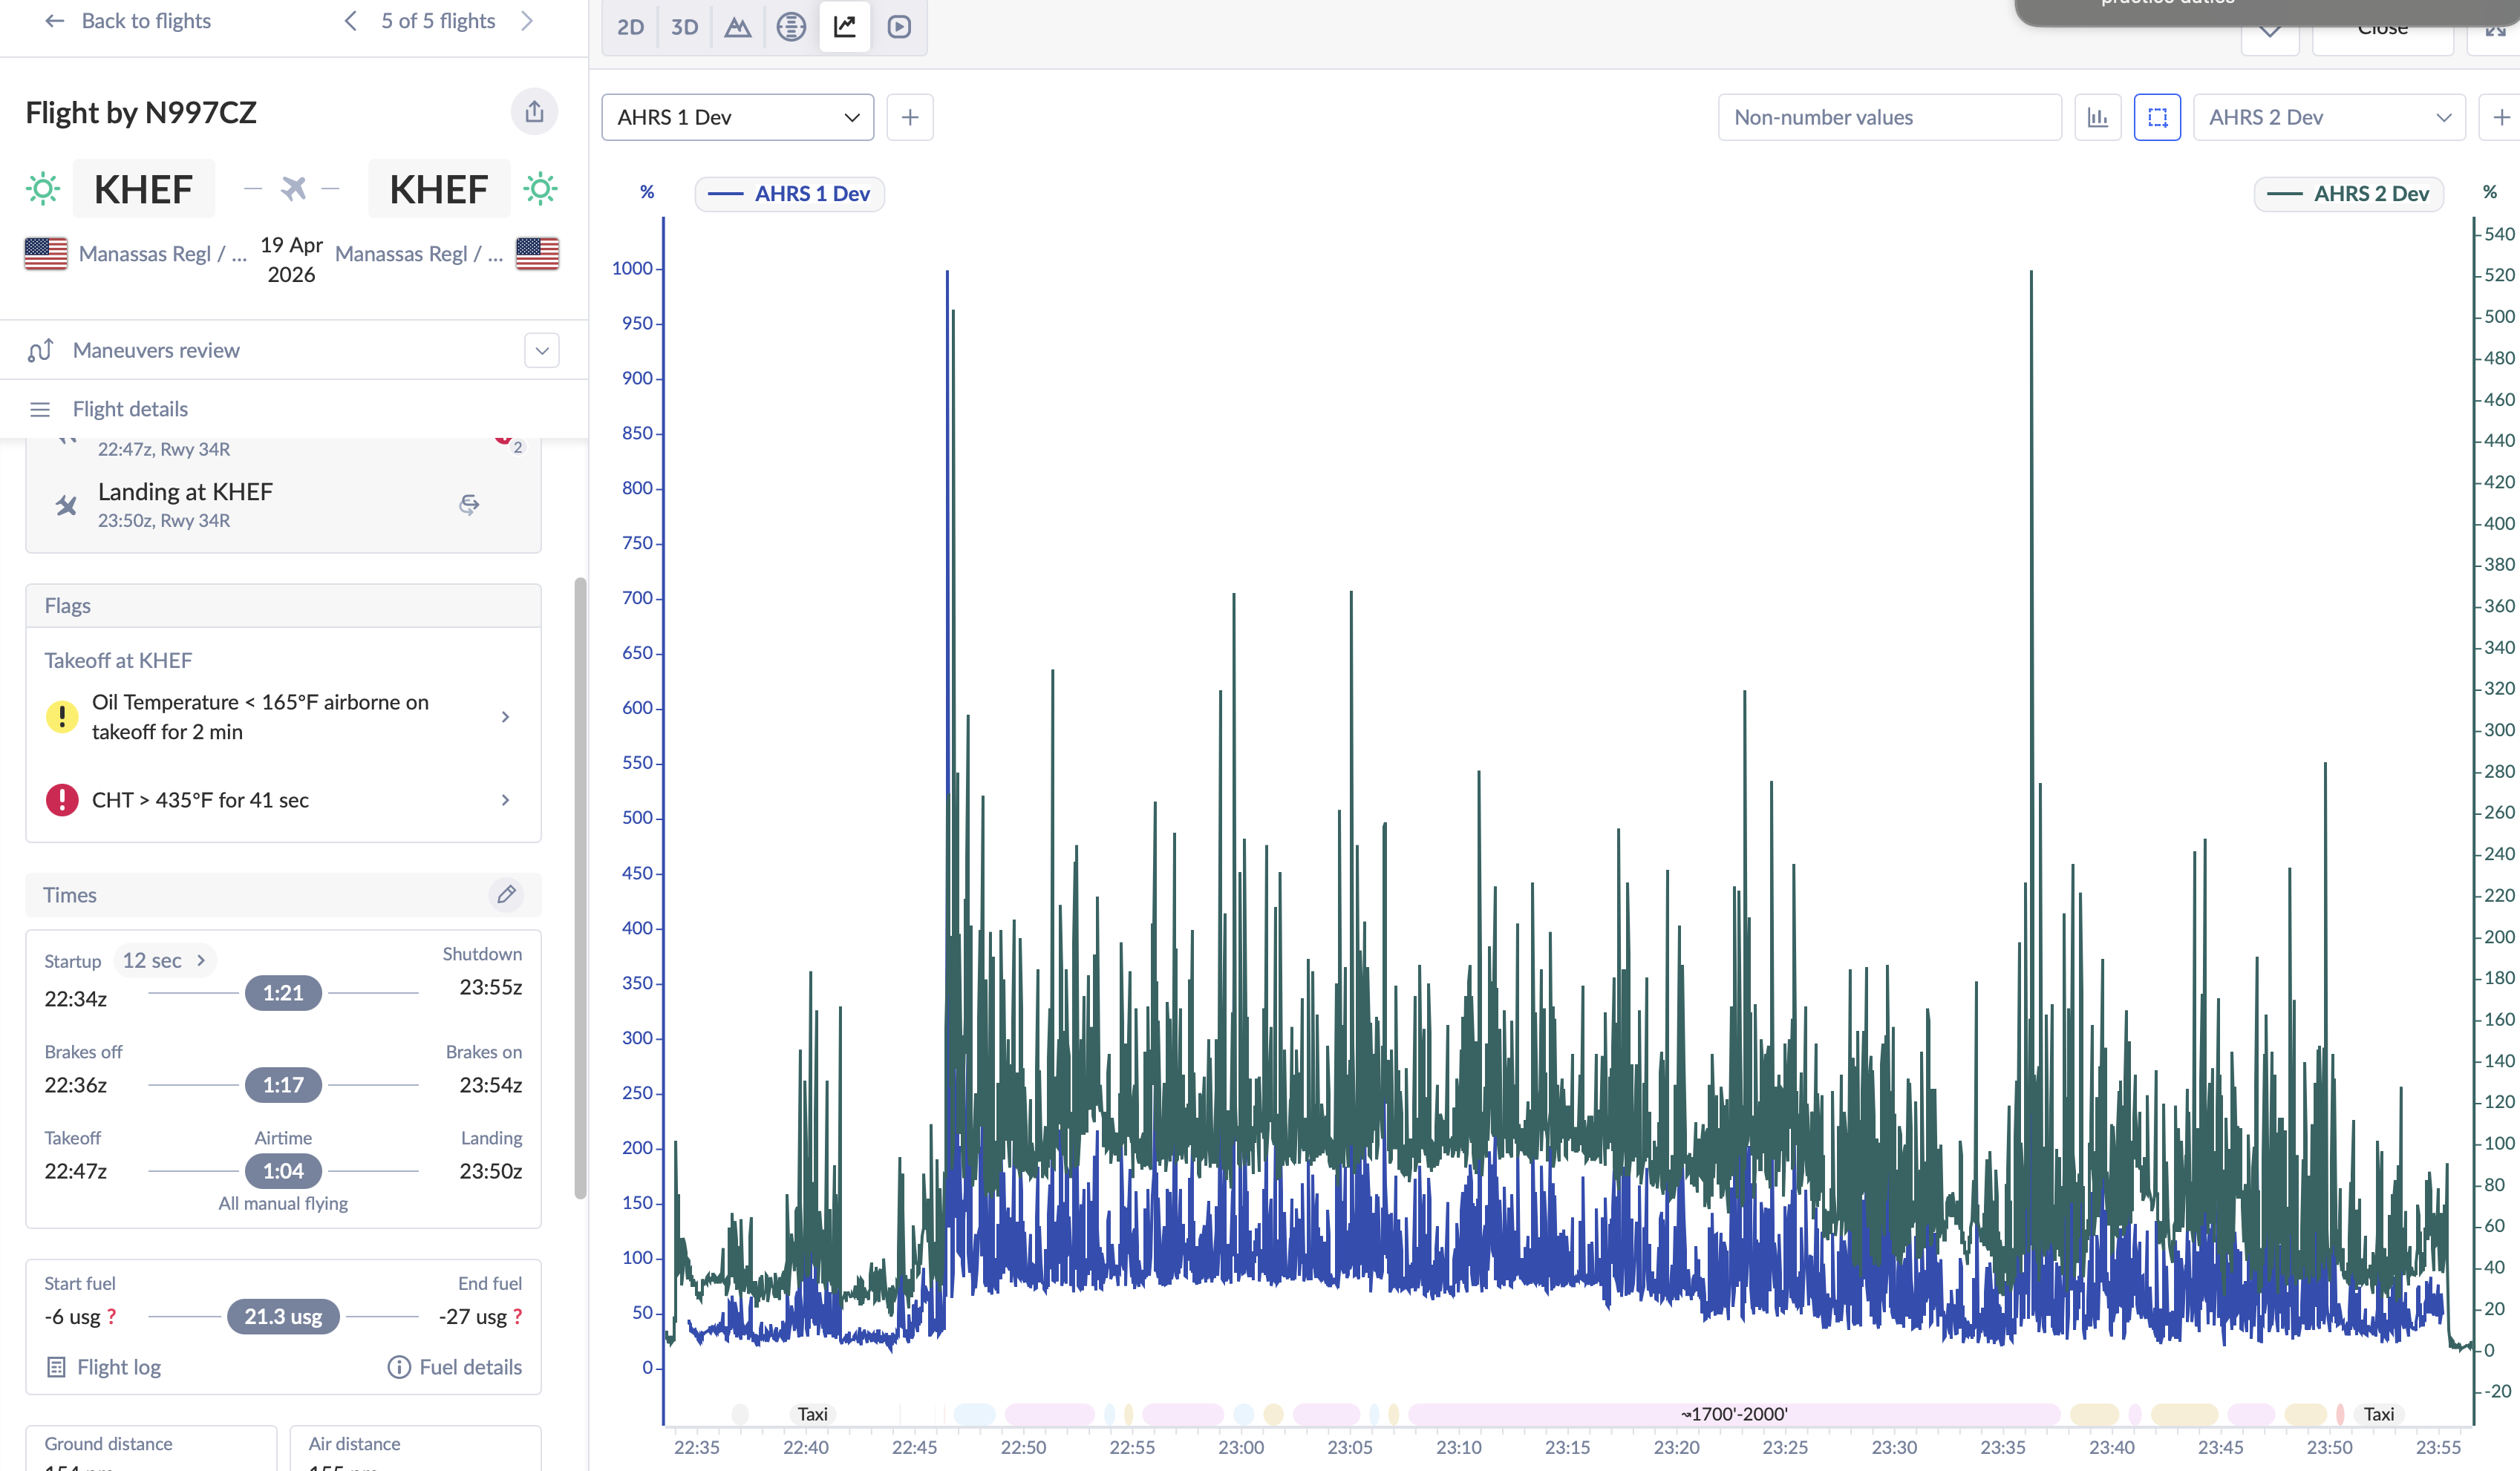Screen dimensions: 2520x1471
Task: Select departure airport KHEF
Action: [143, 189]
